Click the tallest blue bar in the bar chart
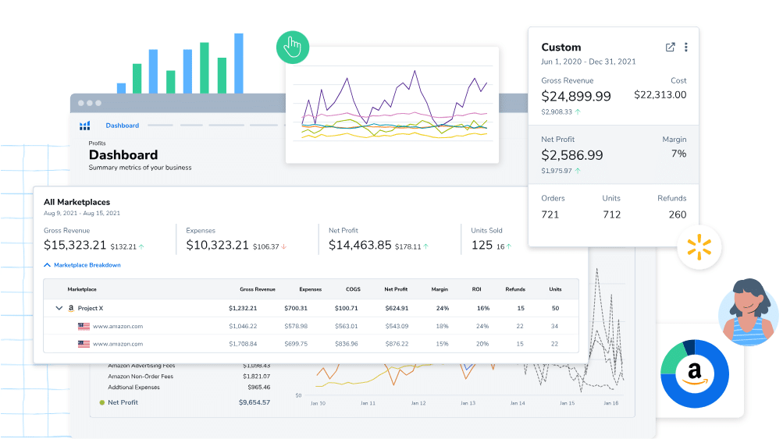Image resolution: width=783 pixels, height=446 pixels. (239, 63)
